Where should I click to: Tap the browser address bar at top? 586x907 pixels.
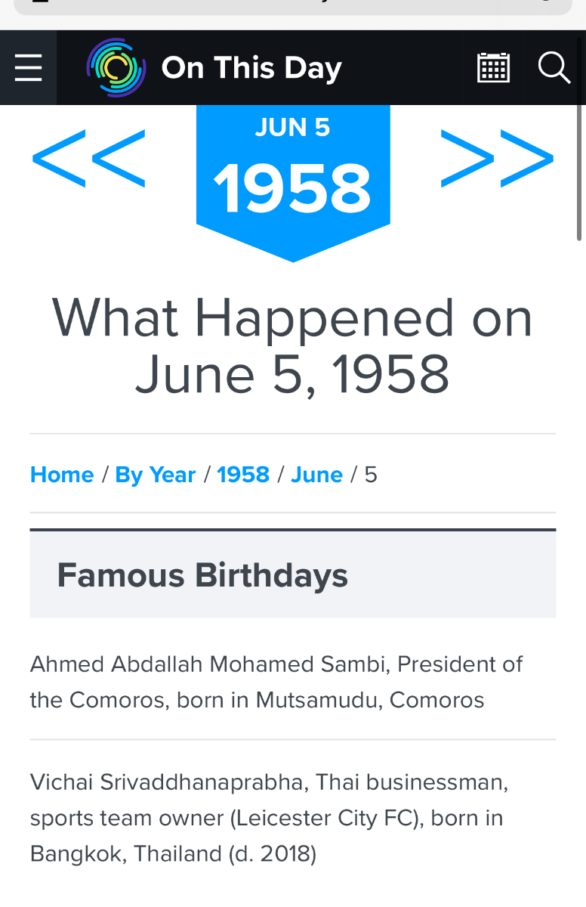click(x=293, y=6)
